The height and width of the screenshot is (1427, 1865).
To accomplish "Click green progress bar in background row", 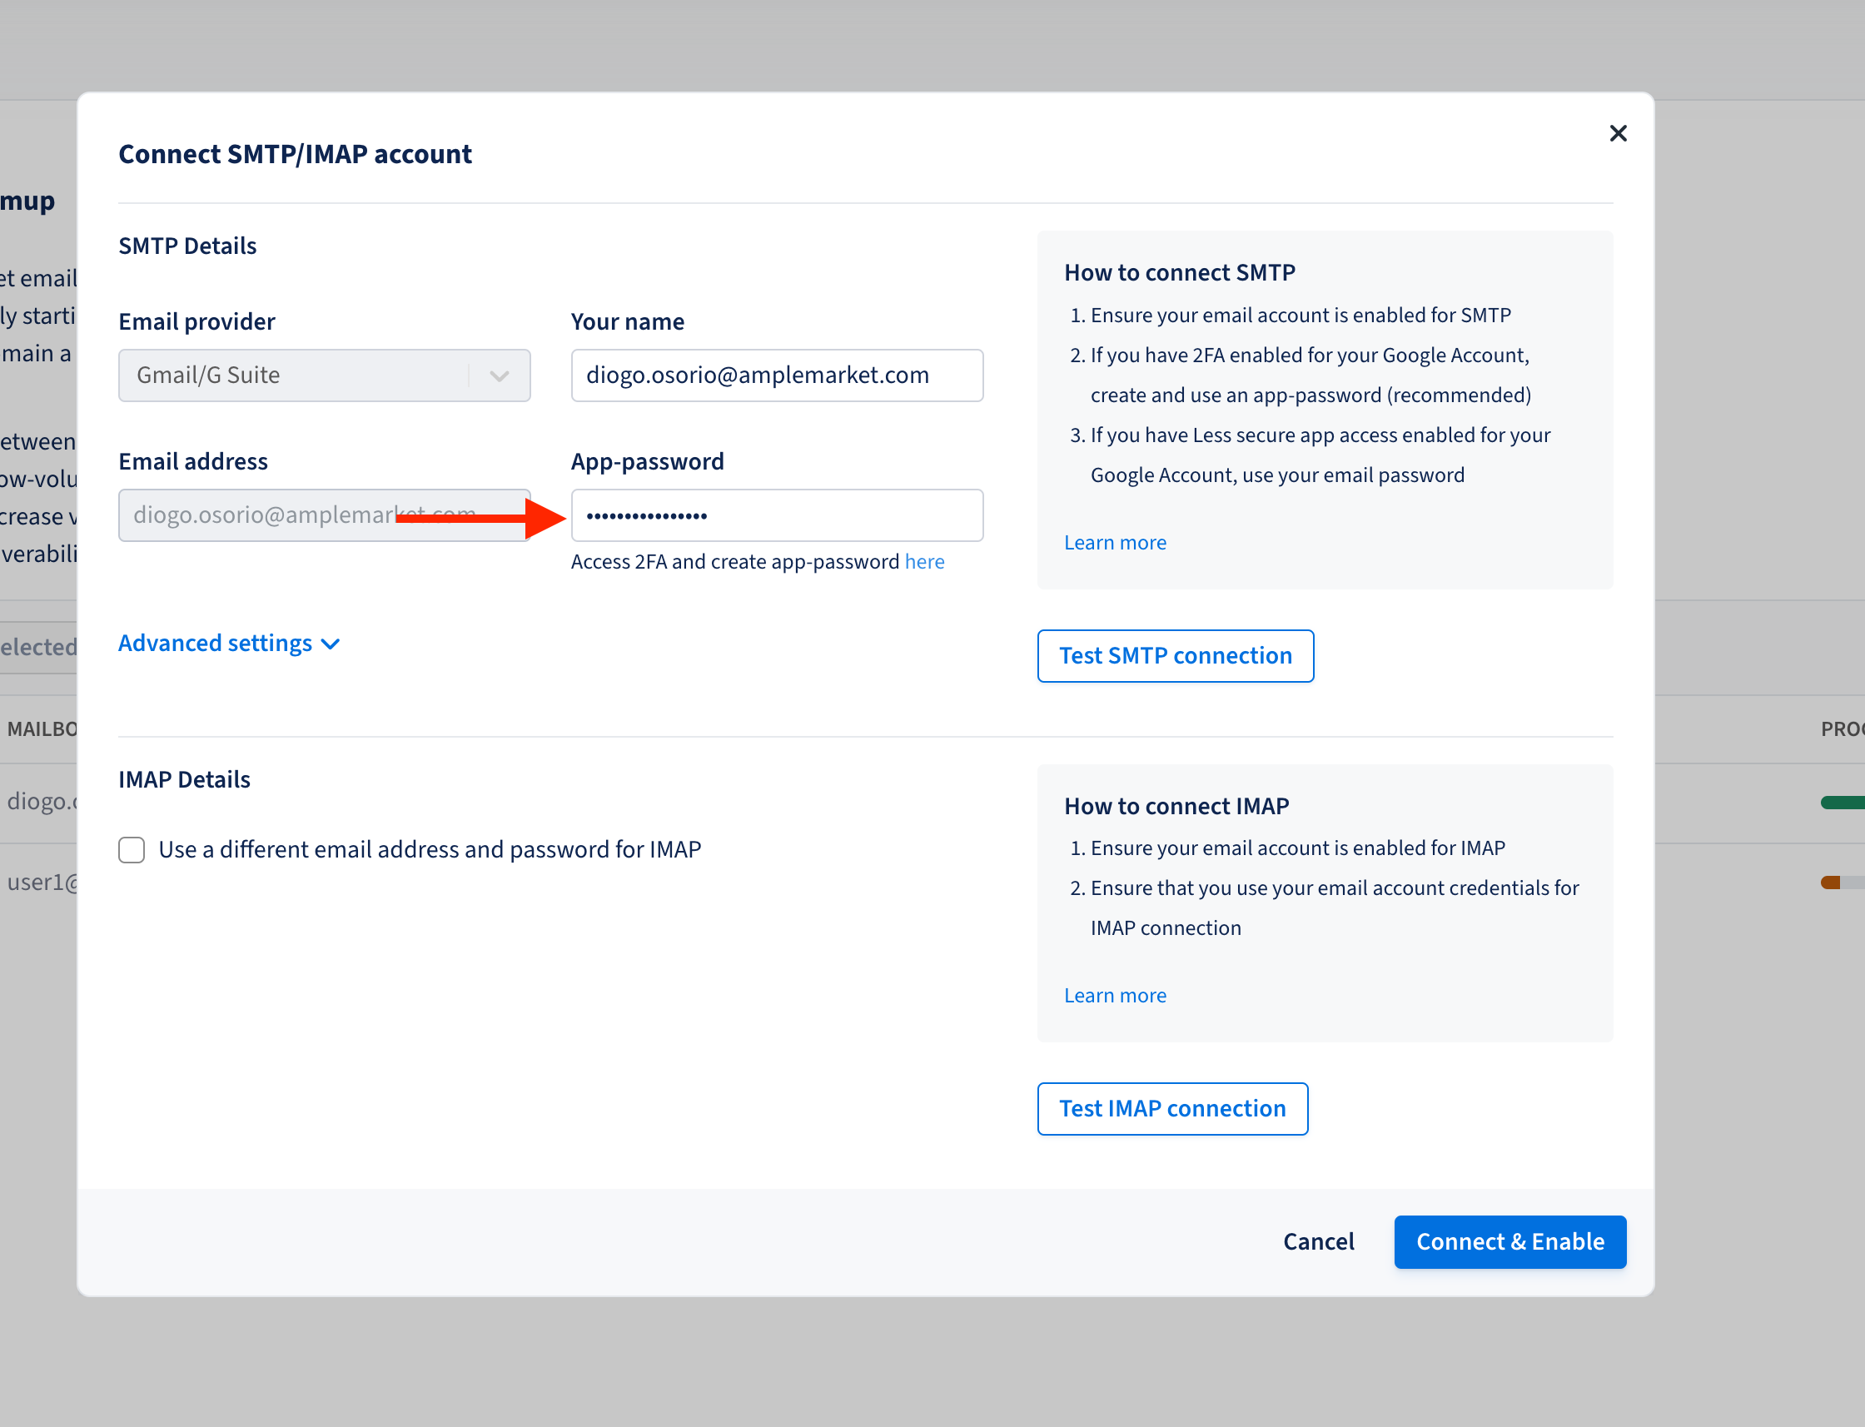I will [1843, 802].
